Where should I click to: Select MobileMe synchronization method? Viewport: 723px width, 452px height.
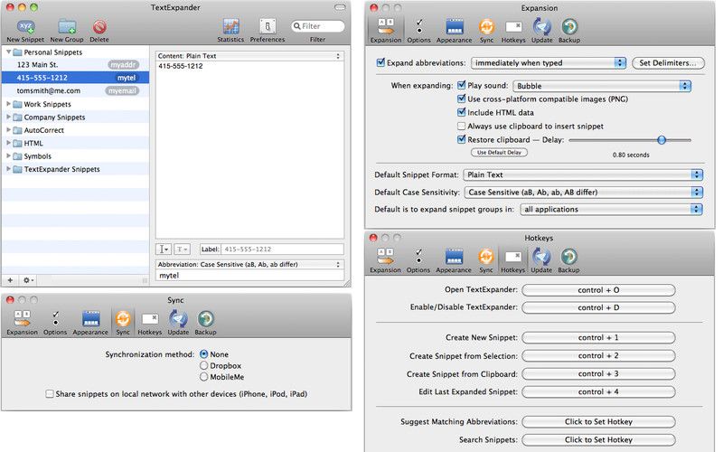tap(204, 377)
